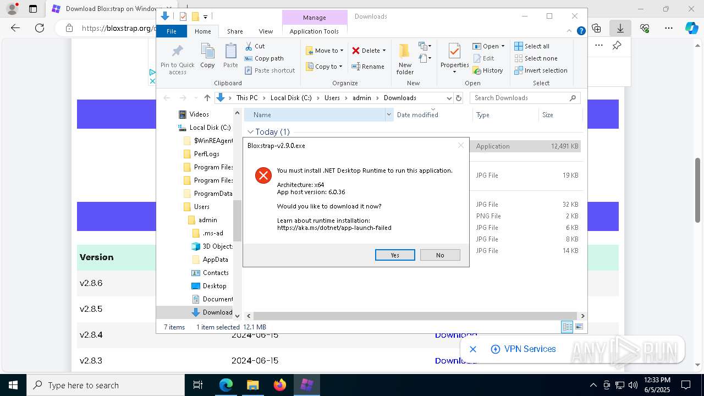Image resolution: width=704 pixels, height=396 pixels.
Task: Click the Back arrow in Explorer
Action: click(x=167, y=98)
